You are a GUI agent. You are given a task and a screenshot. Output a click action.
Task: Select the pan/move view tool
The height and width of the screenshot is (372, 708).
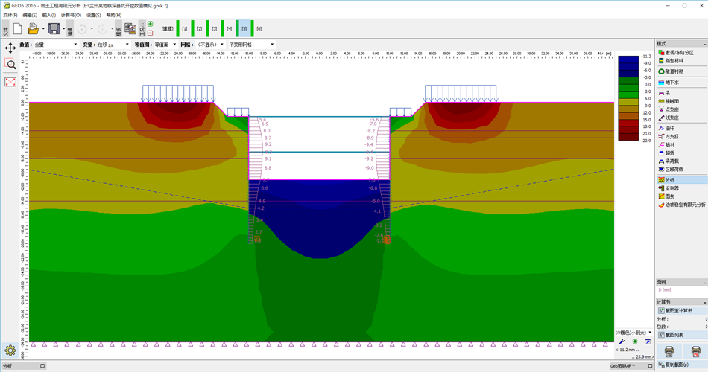click(10, 48)
